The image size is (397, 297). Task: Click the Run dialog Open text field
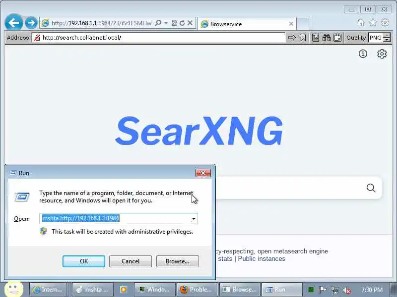pos(116,218)
